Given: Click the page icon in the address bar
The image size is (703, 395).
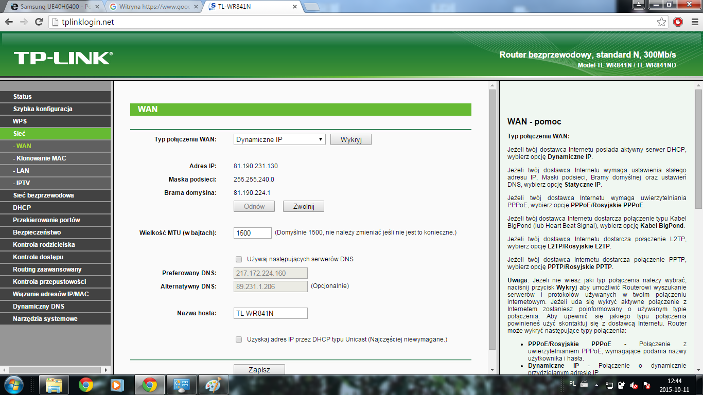Looking at the screenshot, I should [56, 22].
